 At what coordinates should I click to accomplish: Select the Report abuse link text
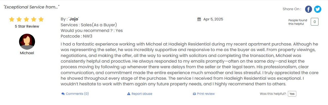click(142, 94)
